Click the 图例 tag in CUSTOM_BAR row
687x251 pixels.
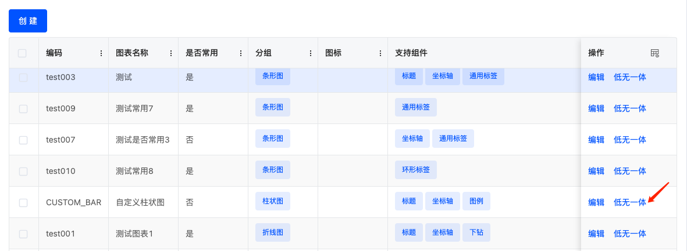point(476,201)
